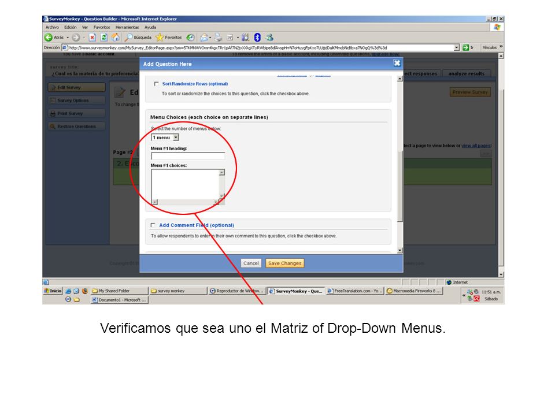The image size is (555, 416).
Task: Click the dialog scrollbar down arrow
Action: tap(400, 250)
